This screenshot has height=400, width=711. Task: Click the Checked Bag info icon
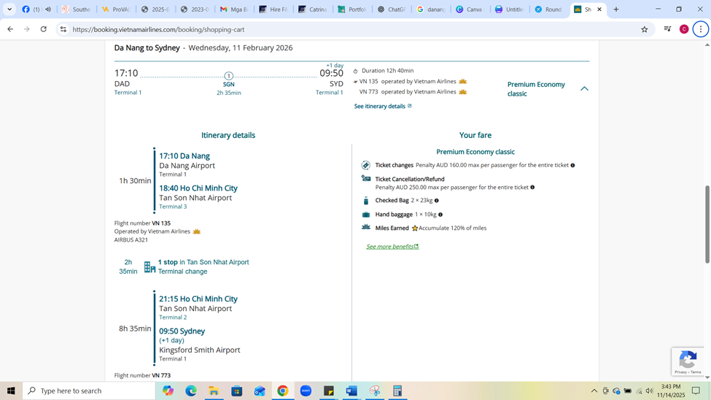437,200
